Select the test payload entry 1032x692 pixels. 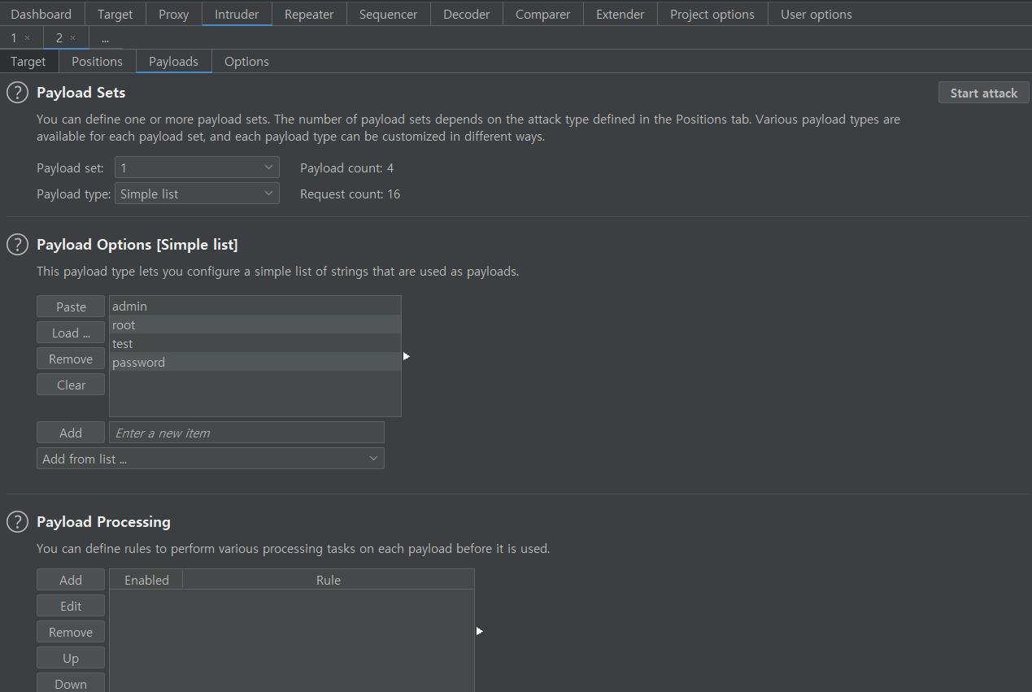(255, 343)
